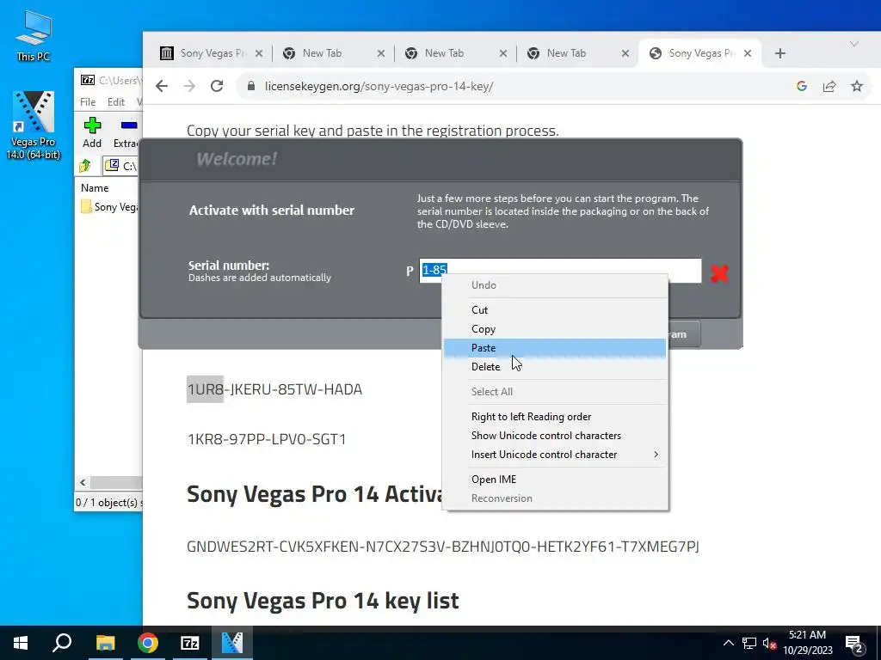The image size is (881, 660).
Task: Go forward in the Chrome browser
Action: pos(189,86)
